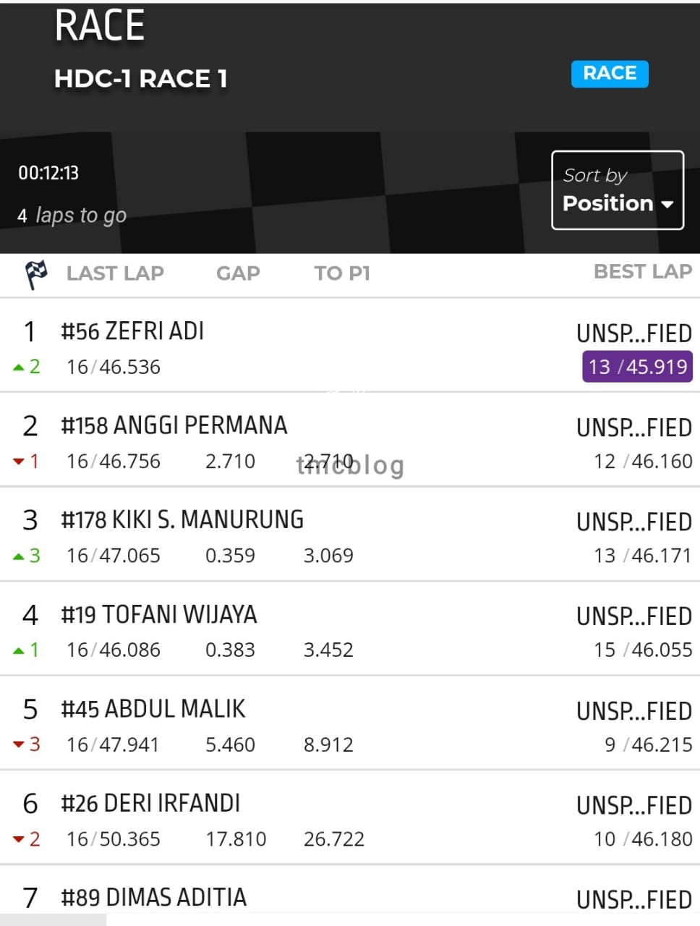The image size is (700, 926).
Task: Click the dropdown caret next to Position
Action: coord(667,205)
